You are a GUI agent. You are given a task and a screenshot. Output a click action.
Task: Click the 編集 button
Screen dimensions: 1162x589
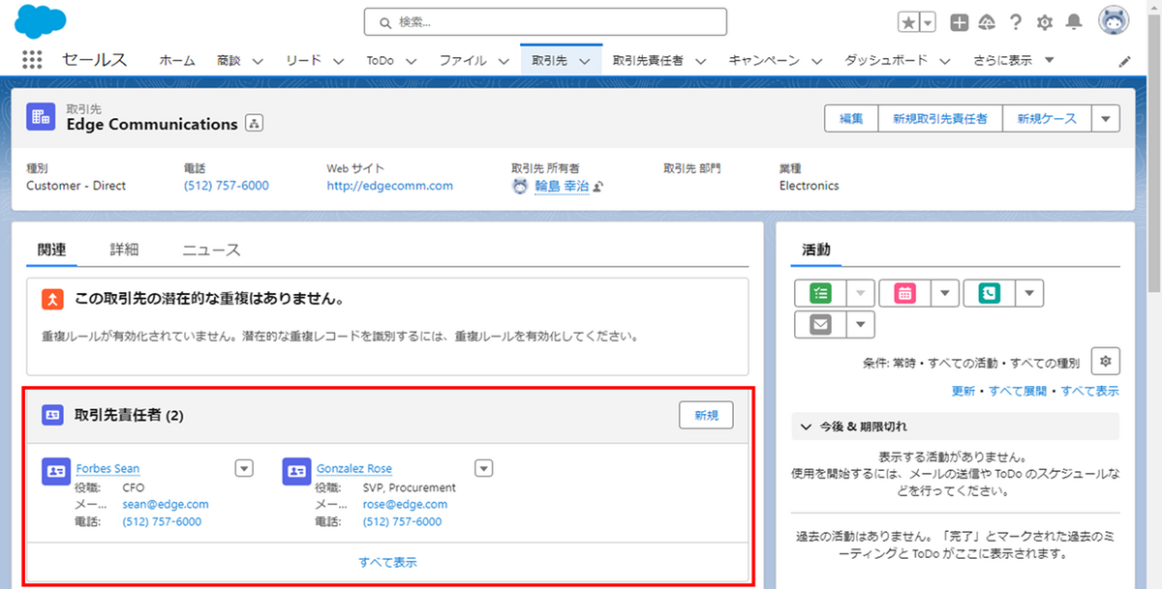(851, 118)
